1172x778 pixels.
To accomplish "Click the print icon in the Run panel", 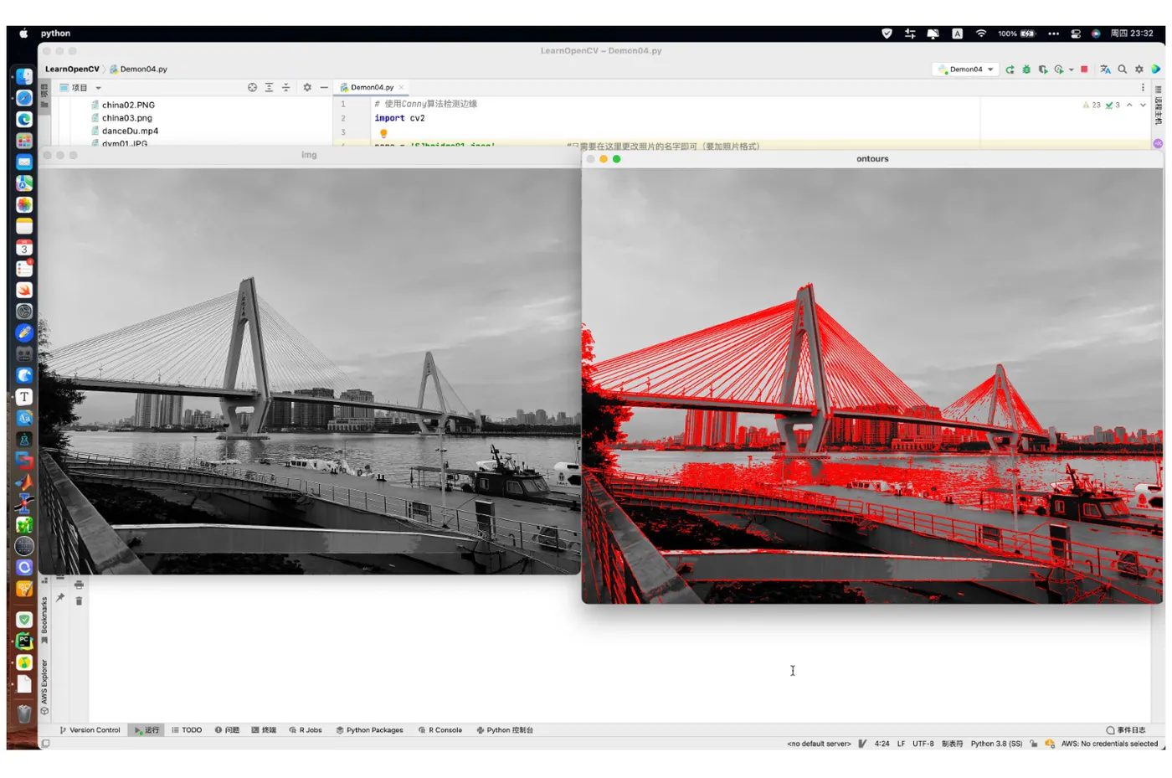I will point(79,585).
